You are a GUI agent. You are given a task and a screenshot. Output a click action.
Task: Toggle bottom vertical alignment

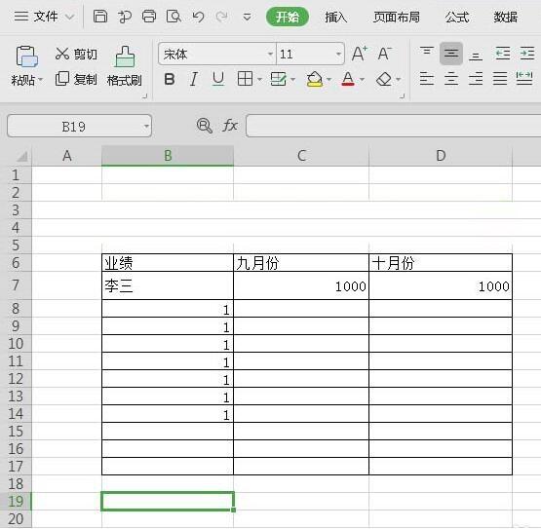pos(476,56)
